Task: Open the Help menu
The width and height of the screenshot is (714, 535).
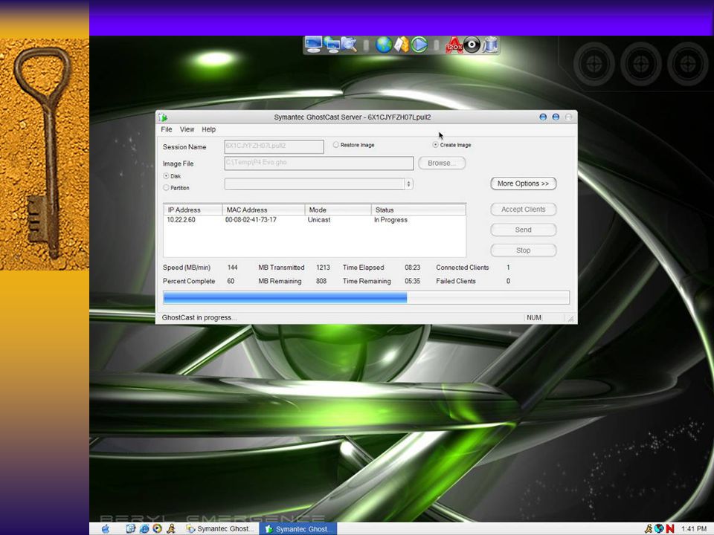Action: point(208,129)
